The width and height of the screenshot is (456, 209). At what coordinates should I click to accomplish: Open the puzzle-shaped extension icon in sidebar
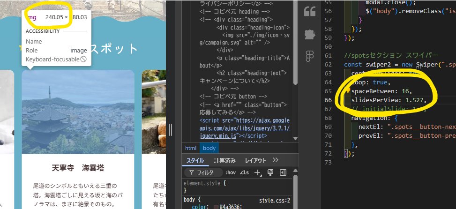tap(310, 34)
